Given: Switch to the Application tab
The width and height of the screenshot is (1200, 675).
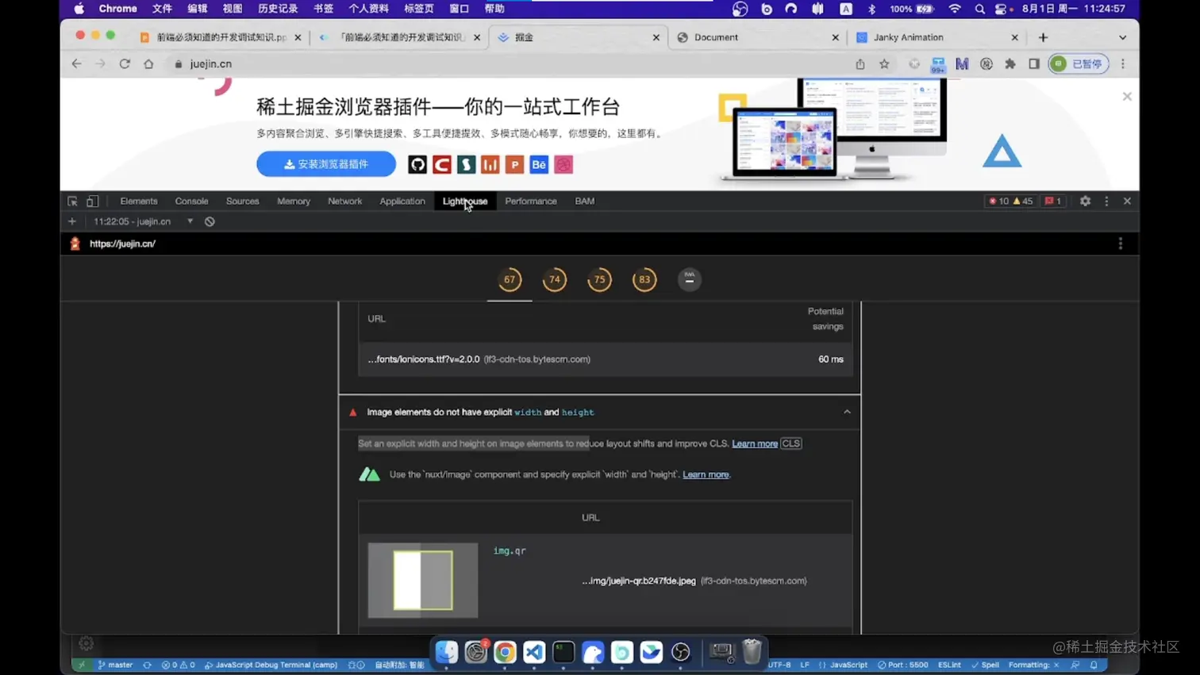Looking at the screenshot, I should tap(402, 201).
